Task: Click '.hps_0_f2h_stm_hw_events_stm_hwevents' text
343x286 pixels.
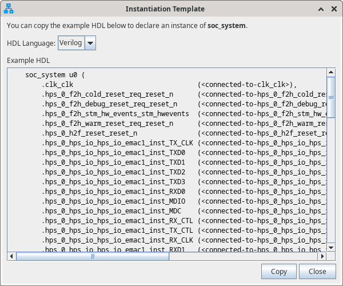Action: 115,114
